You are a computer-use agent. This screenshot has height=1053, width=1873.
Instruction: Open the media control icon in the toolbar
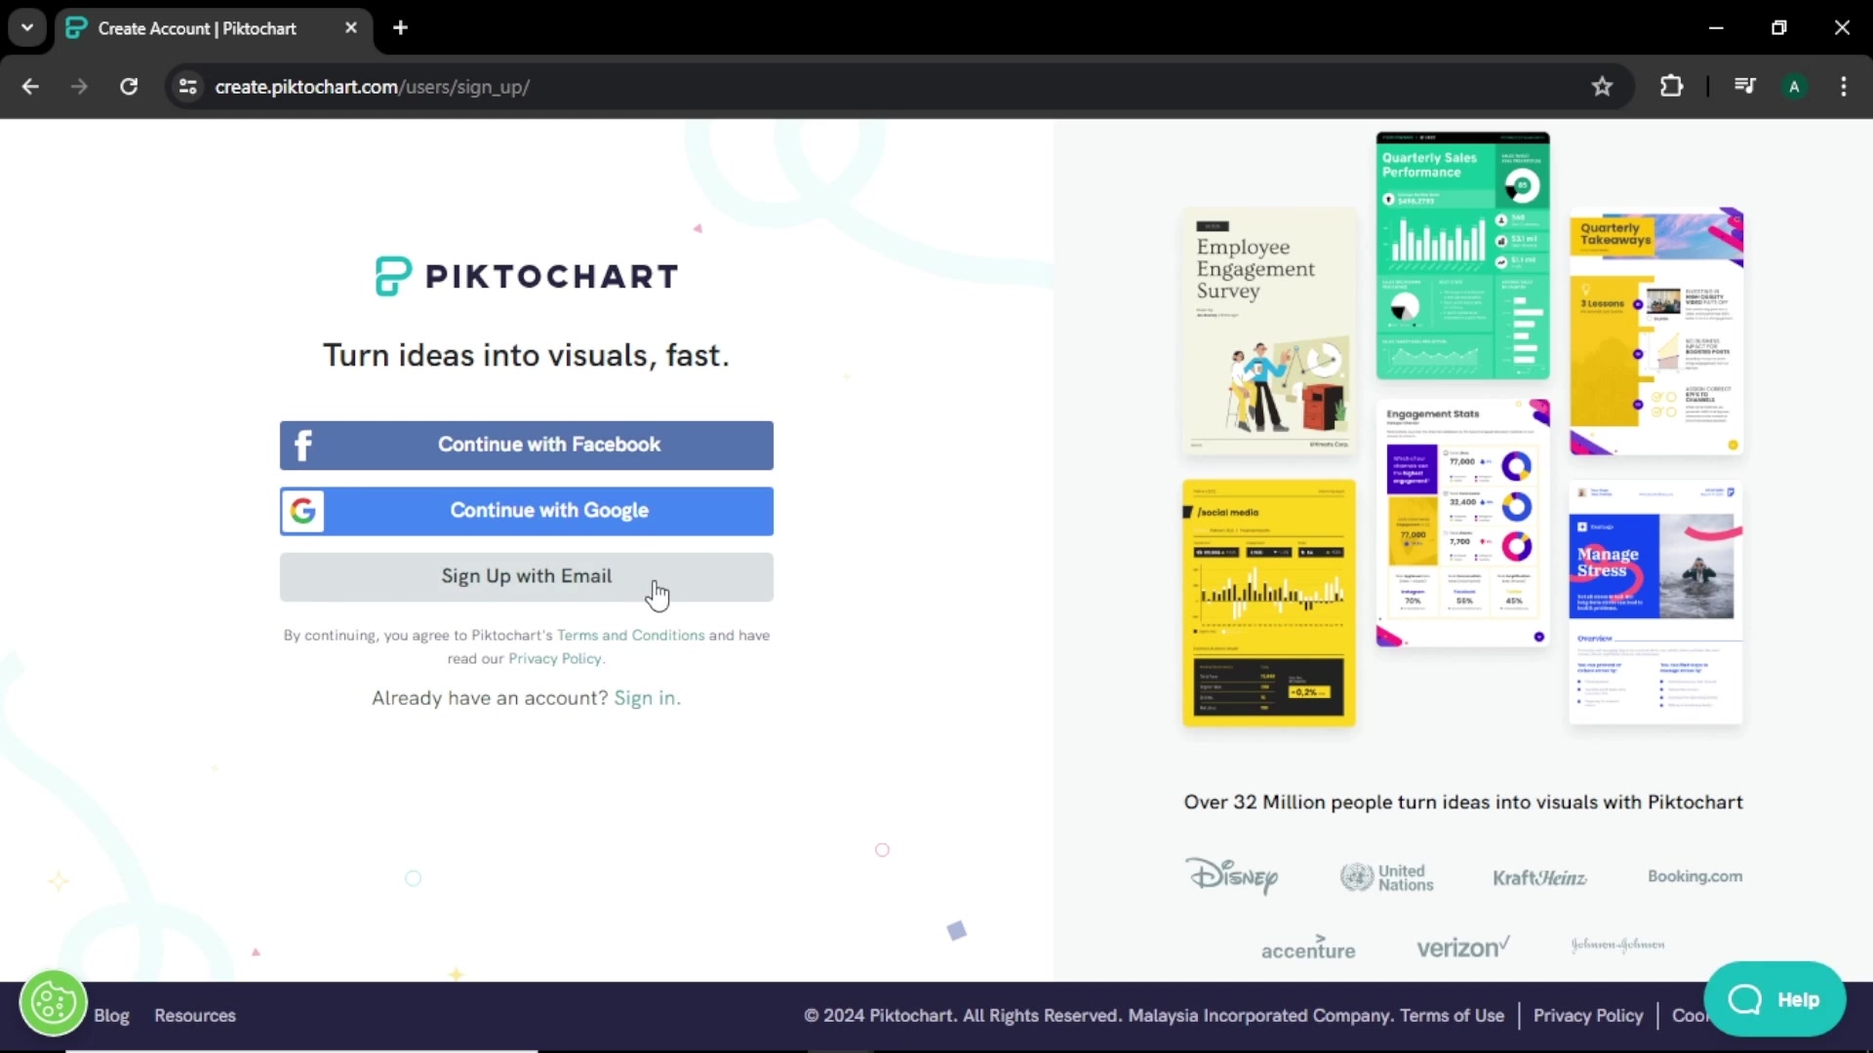(x=1745, y=87)
